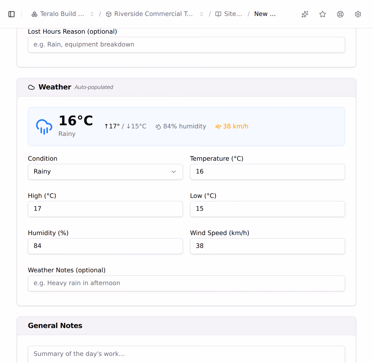Toggle the sidebar panel icon
Screen dimensions: 373x363
pos(11,14)
